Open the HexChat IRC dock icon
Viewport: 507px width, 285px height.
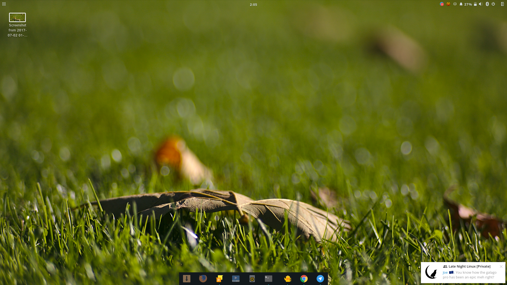[x=219, y=279]
